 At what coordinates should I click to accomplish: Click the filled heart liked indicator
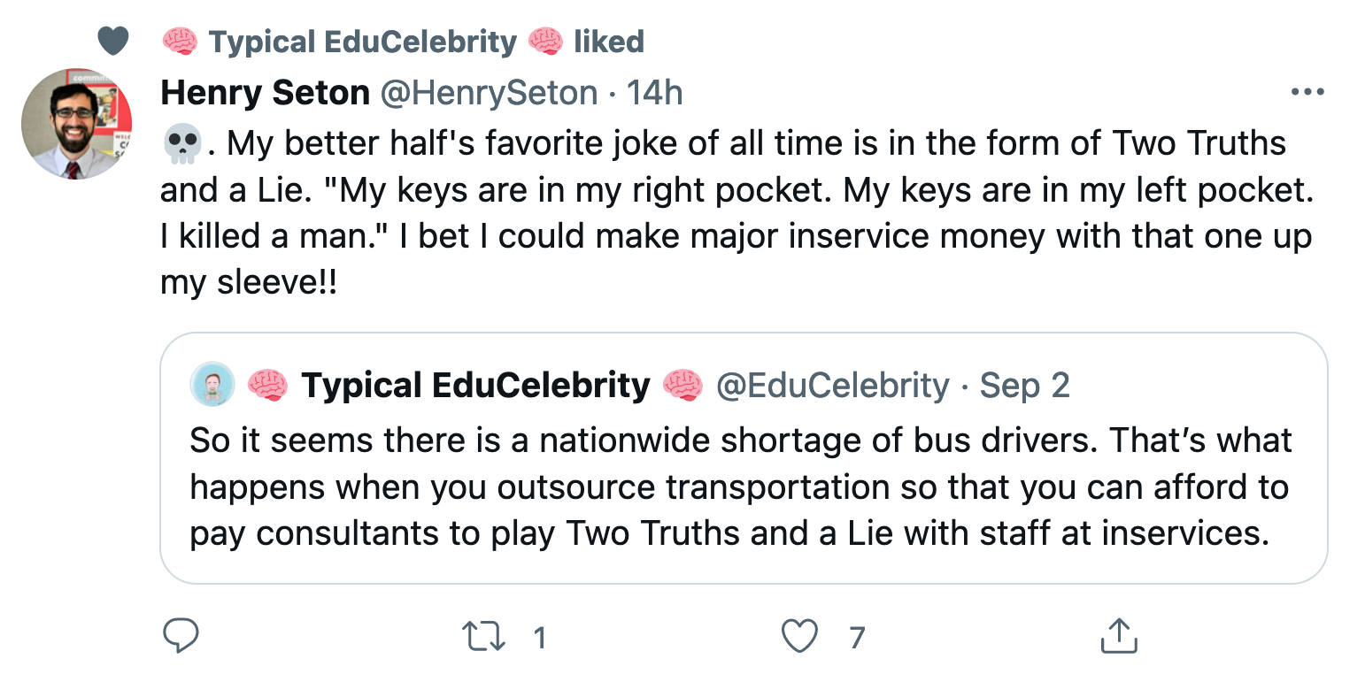tap(112, 40)
